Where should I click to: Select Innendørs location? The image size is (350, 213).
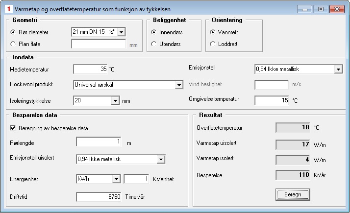pos(153,32)
